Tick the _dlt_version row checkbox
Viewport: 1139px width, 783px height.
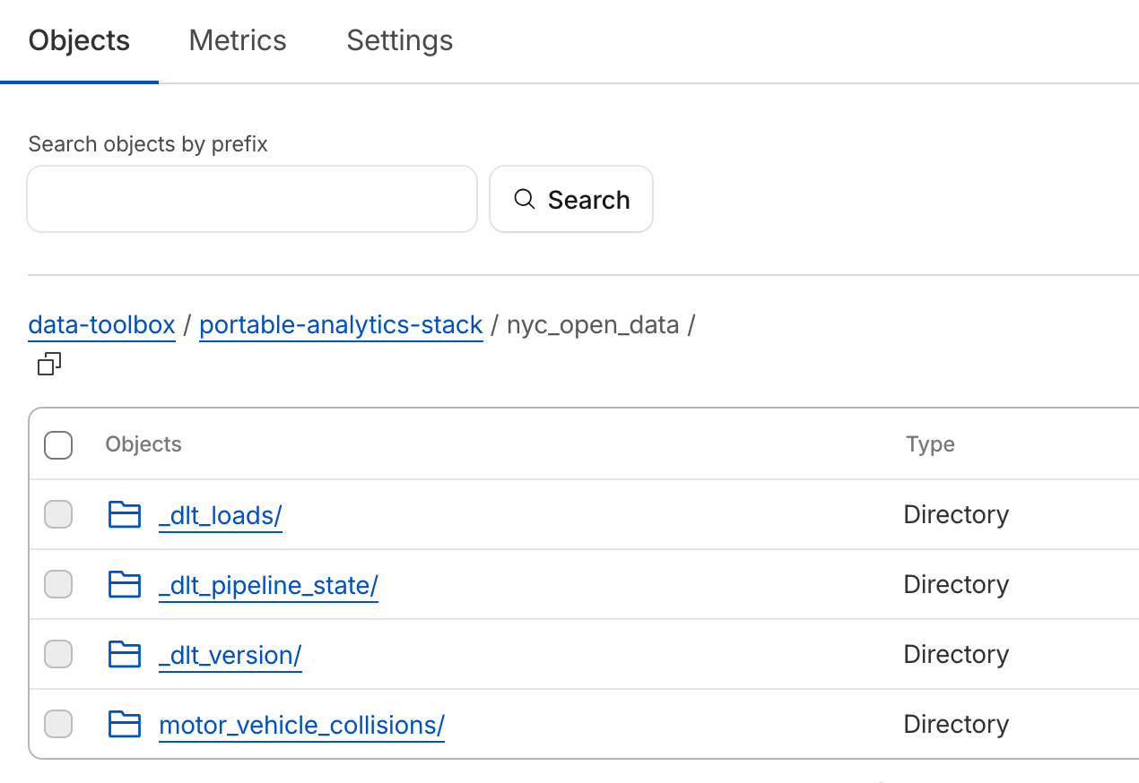point(58,654)
